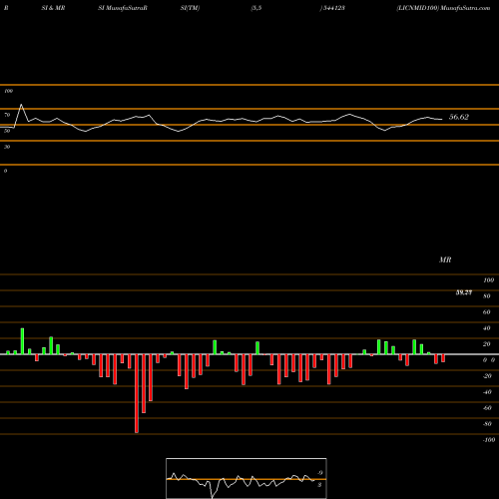Click the MR axis label 40

pos(486,328)
